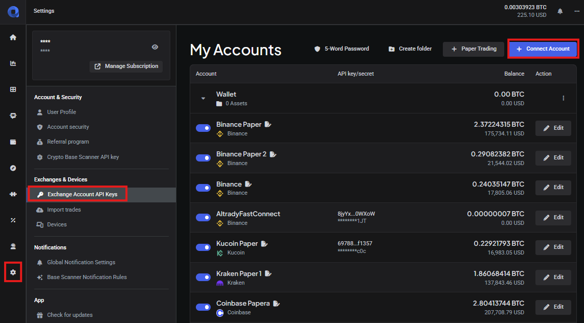This screenshot has width=584, height=323.
Task: Toggle the AltradyFastConnect account switch
Action: [x=204, y=217]
